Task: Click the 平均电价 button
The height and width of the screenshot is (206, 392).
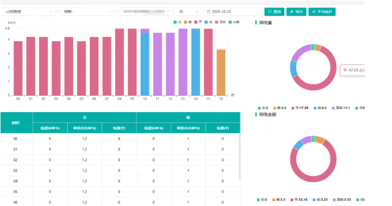Action: pos(322,12)
